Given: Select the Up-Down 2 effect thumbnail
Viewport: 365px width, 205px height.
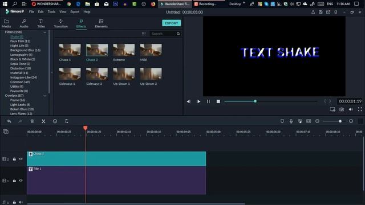Looking at the screenshot, I should [x=151, y=74].
